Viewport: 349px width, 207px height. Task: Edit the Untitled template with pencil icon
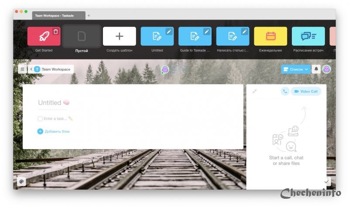point(169,32)
